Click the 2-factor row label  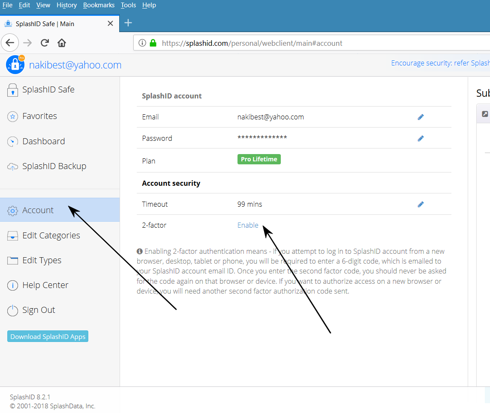154,225
